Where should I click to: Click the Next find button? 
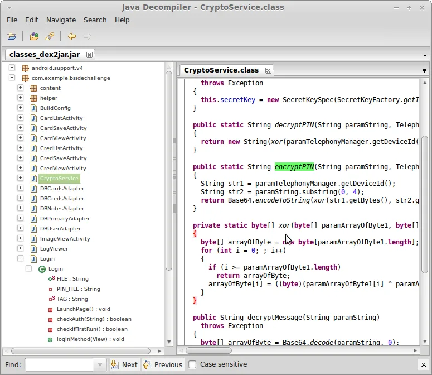click(x=125, y=364)
